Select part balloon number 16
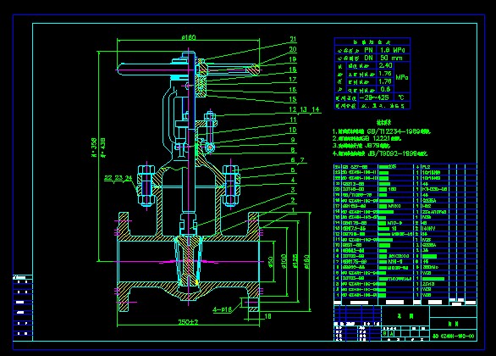 [293, 89]
